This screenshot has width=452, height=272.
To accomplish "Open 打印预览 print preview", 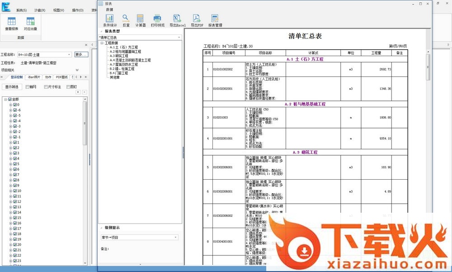I will click(x=157, y=20).
